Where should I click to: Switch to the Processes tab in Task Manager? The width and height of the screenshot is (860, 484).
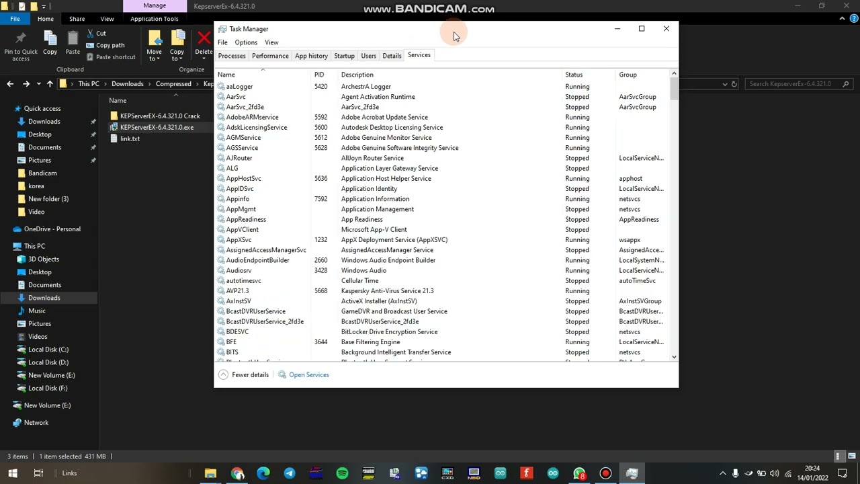pos(232,56)
